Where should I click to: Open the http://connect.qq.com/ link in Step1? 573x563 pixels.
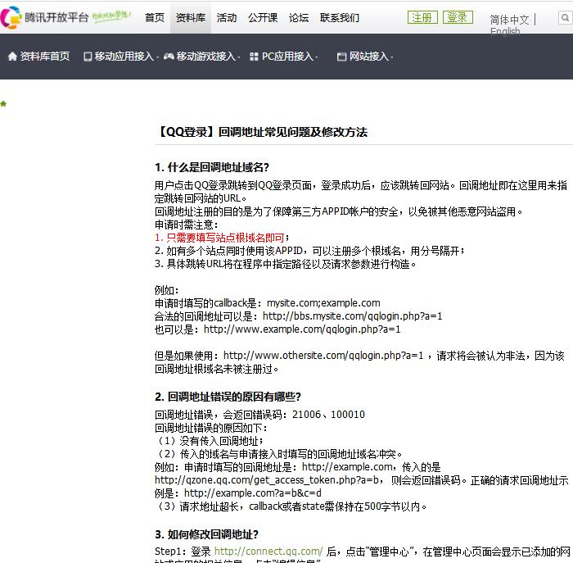268,551
